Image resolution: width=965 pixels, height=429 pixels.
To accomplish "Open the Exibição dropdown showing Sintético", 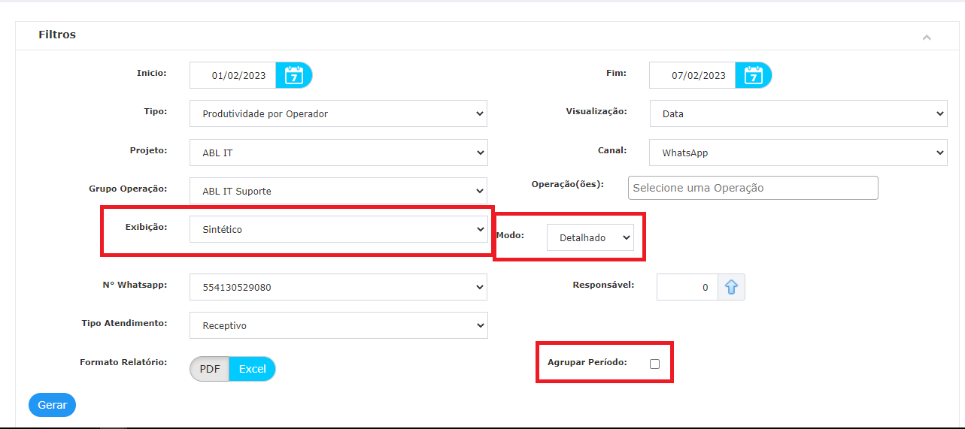I will point(338,229).
